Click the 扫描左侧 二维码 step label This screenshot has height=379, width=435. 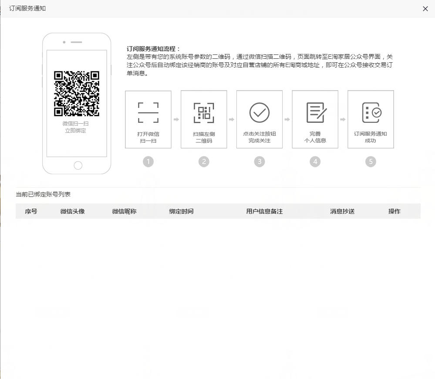click(x=204, y=137)
